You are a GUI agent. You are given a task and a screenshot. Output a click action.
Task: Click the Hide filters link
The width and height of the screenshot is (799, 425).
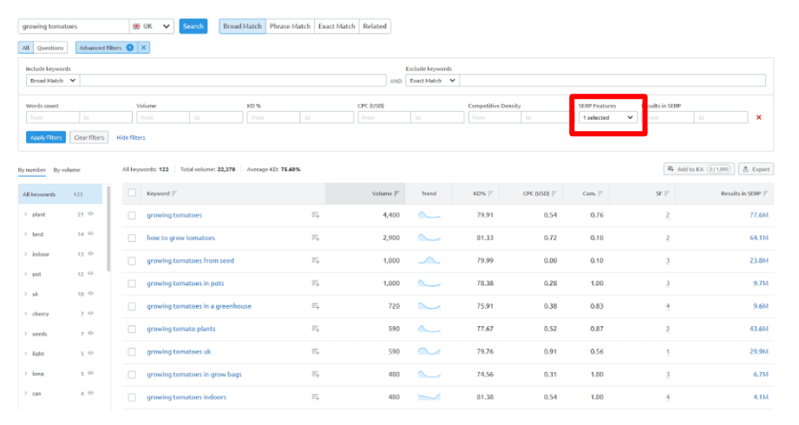click(x=131, y=138)
